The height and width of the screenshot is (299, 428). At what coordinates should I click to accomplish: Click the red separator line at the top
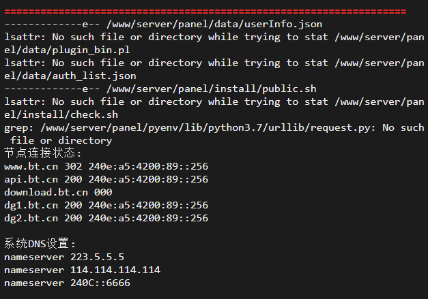tap(205, 12)
